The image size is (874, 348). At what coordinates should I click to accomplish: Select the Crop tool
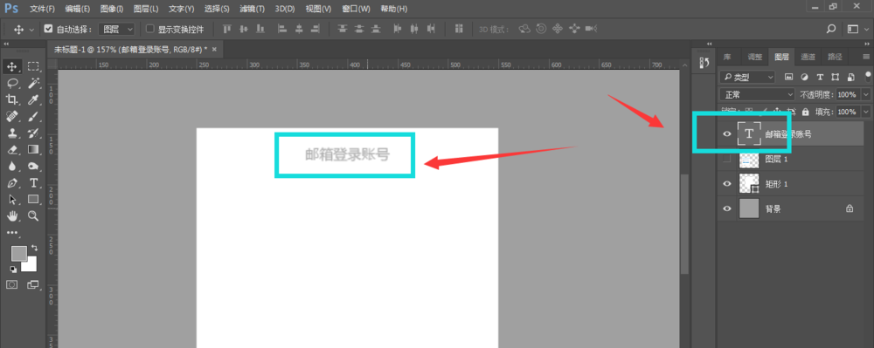(11, 99)
